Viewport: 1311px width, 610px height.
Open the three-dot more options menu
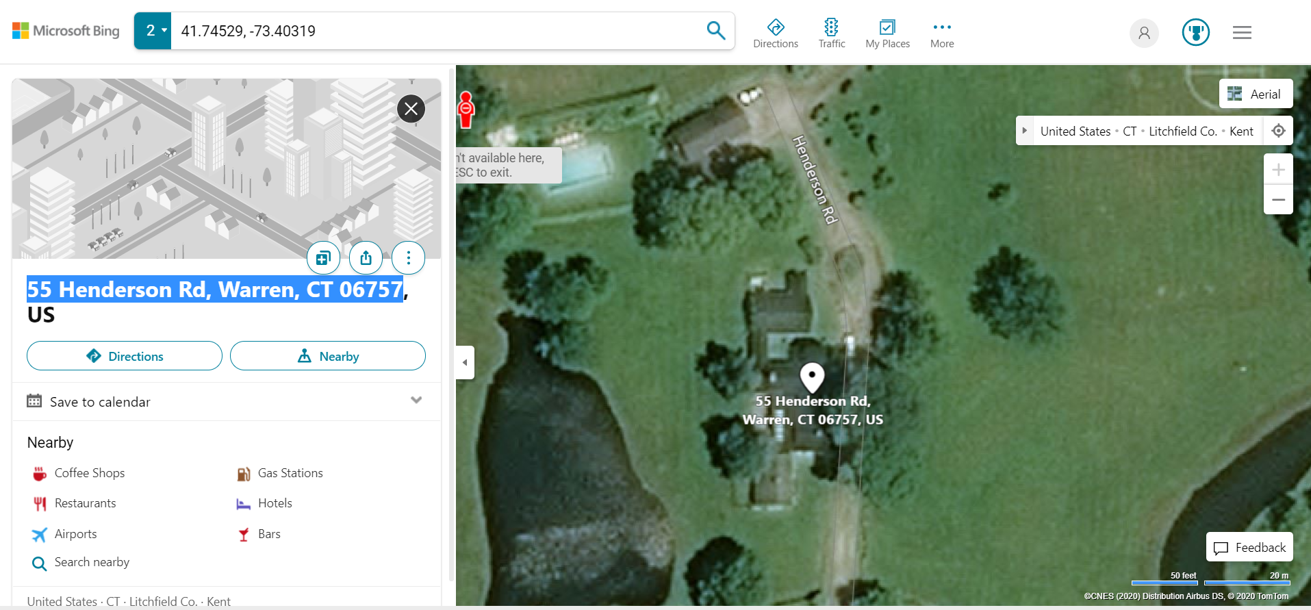tap(408, 258)
